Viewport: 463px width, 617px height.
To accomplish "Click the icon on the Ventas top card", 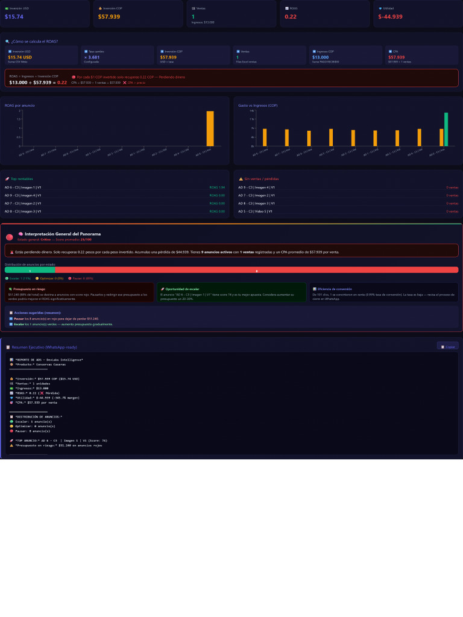I will click(194, 8).
